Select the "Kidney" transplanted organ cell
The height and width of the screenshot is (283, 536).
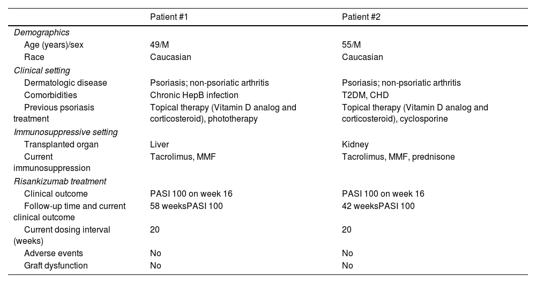point(355,144)
